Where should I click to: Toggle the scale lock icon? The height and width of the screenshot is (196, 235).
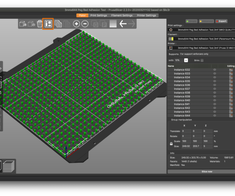point(171,143)
